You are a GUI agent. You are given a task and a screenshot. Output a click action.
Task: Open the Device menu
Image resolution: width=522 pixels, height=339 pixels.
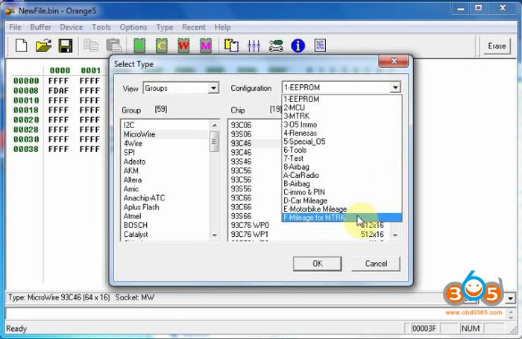(72, 28)
